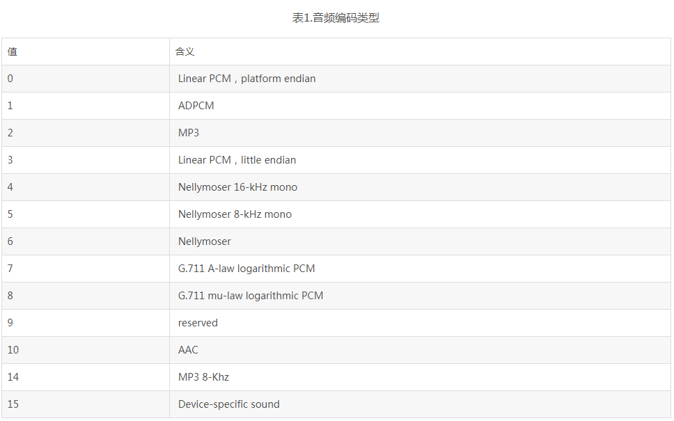The image size is (674, 421).
Task: Click Nellymoser 16-kHz mono cell
Action: [420, 187]
